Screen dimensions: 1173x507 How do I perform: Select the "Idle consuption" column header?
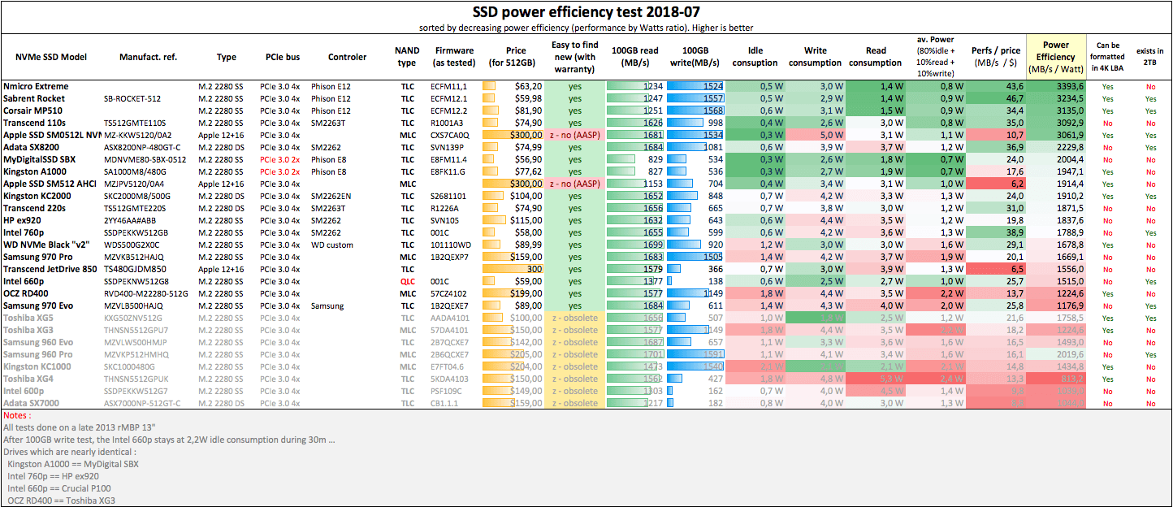pyautogui.click(x=754, y=57)
